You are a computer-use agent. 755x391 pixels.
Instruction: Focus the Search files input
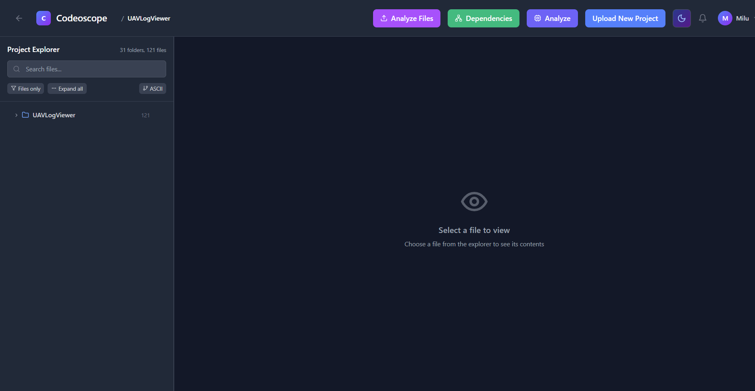(x=87, y=69)
